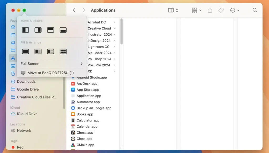The width and height of the screenshot is (269, 153).
Task: Arrange windows left and two quarters
Action: click(x=50, y=51)
